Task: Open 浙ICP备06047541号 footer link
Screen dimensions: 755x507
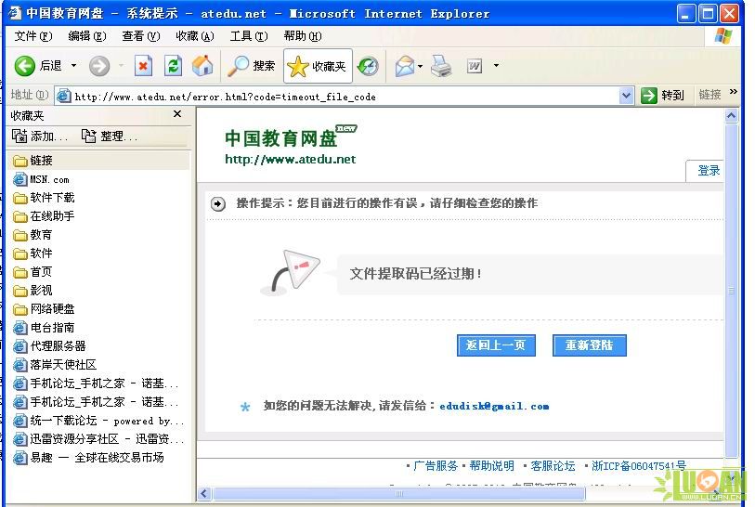Action: 639,465
